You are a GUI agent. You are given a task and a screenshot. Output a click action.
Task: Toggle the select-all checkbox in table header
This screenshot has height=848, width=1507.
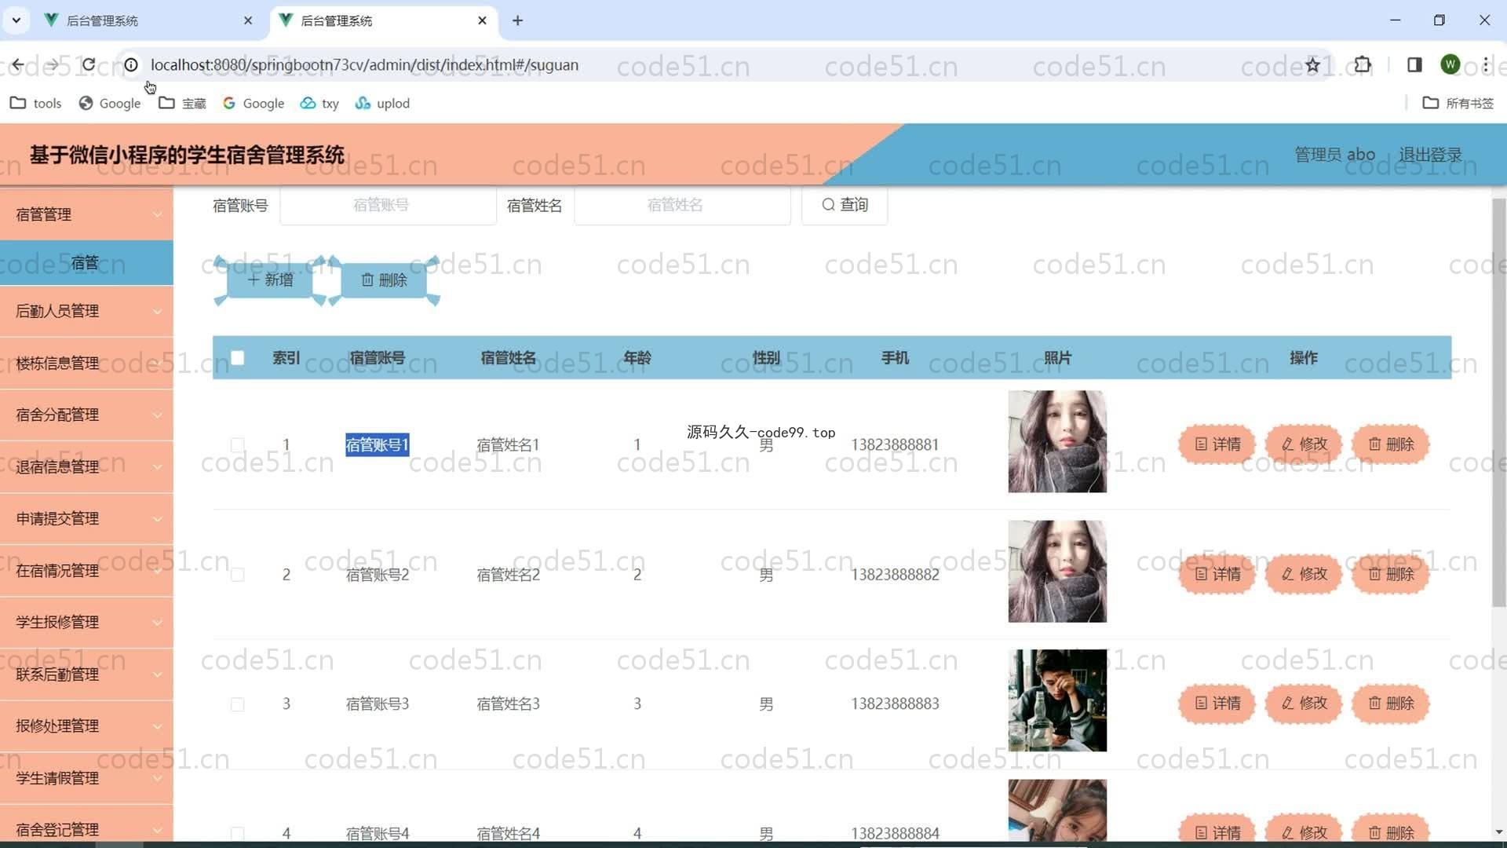pyautogui.click(x=237, y=358)
